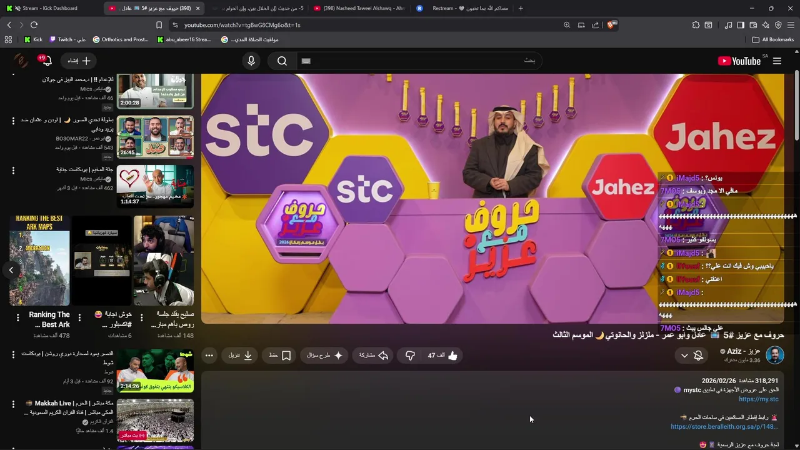Open the All Bookmarks folder
The height and width of the screenshot is (450, 800).
click(772, 39)
